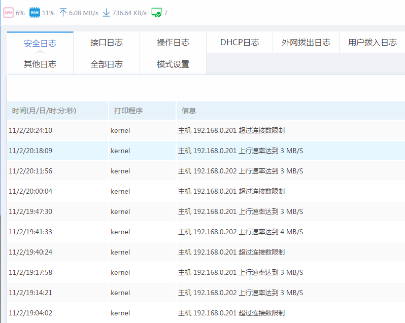Select the log entry at 11/2/20:00:04

(206, 191)
